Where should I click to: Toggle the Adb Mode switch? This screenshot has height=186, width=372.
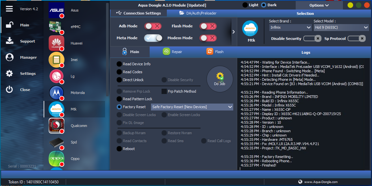point(153,26)
